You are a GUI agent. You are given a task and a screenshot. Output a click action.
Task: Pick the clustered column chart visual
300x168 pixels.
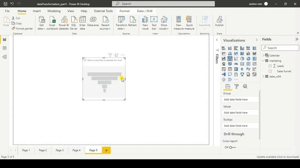(242, 48)
